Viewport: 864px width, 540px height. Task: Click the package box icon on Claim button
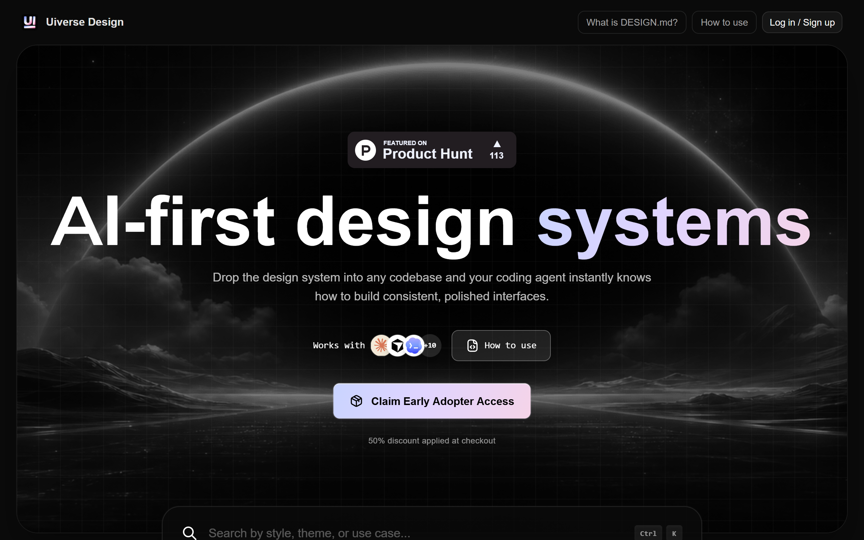[356, 401]
